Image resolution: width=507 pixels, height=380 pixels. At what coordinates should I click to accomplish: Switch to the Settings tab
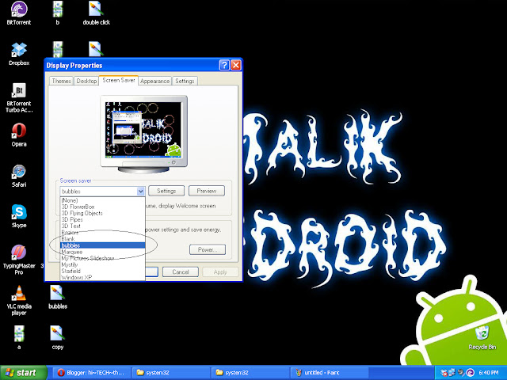[185, 81]
